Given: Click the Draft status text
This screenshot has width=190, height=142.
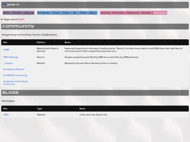Looking at the screenshot, I should tap(21, 19).
